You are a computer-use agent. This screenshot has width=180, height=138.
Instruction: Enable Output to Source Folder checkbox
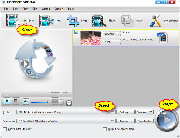point(105,129)
